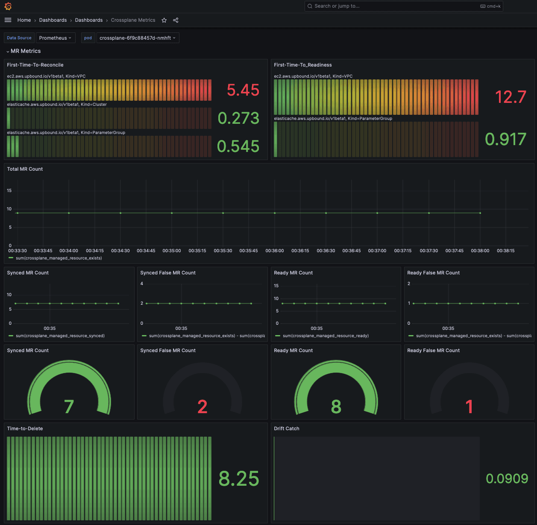Image resolution: width=537 pixels, height=525 pixels.
Task: Click the Time-to-Delete panel title
Action: point(25,429)
